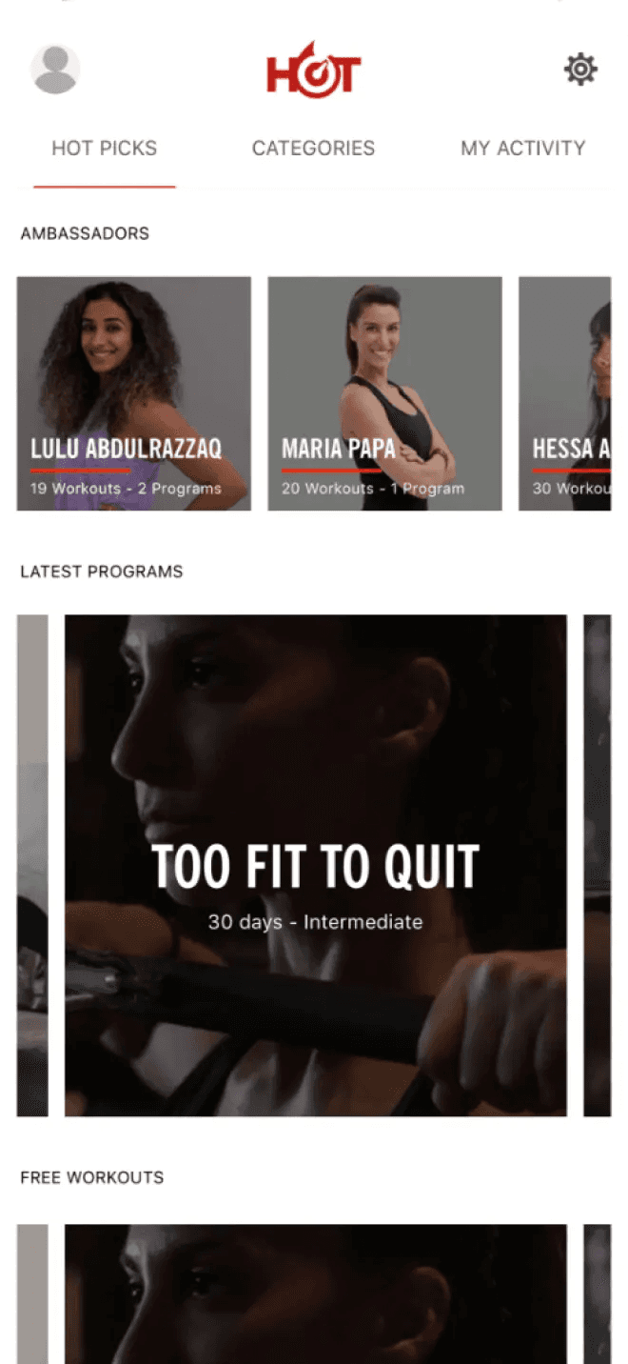Open the first Free Workouts card
Image resolution: width=628 pixels, height=1364 pixels.
(316, 1294)
